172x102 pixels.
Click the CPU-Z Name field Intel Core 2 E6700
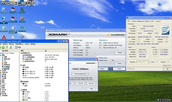pyautogui.click(x=148, y=26)
